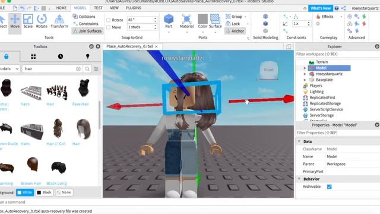Open the Surface tool

215,21
